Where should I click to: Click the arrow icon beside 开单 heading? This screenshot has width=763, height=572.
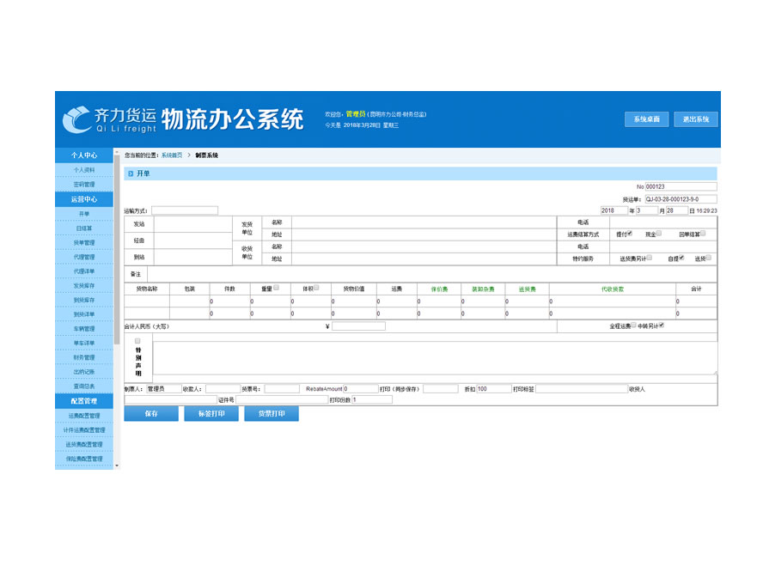click(131, 173)
